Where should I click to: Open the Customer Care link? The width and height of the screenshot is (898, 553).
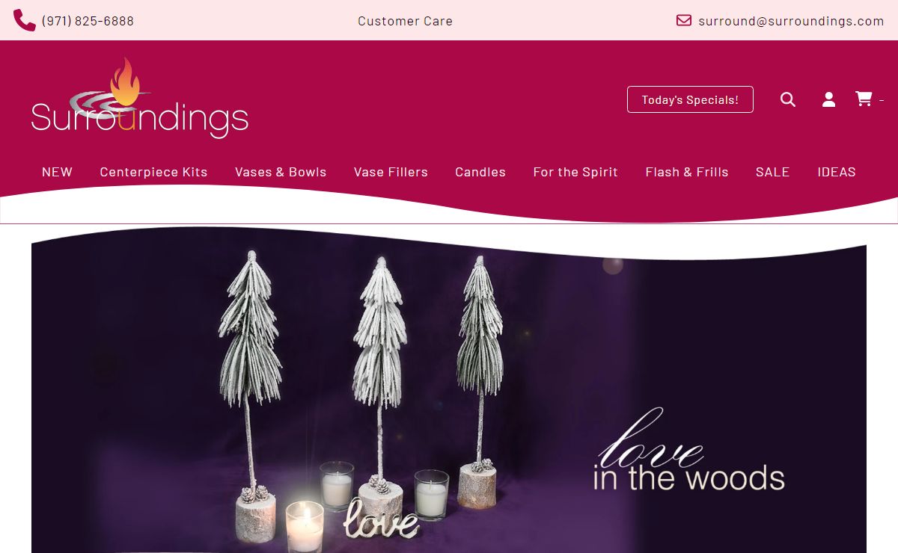click(x=405, y=21)
